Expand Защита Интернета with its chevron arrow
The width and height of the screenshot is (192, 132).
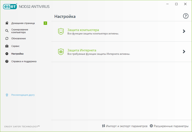tap(184, 51)
